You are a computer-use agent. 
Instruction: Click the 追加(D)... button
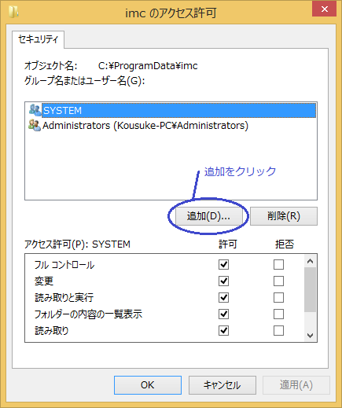[x=208, y=216]
